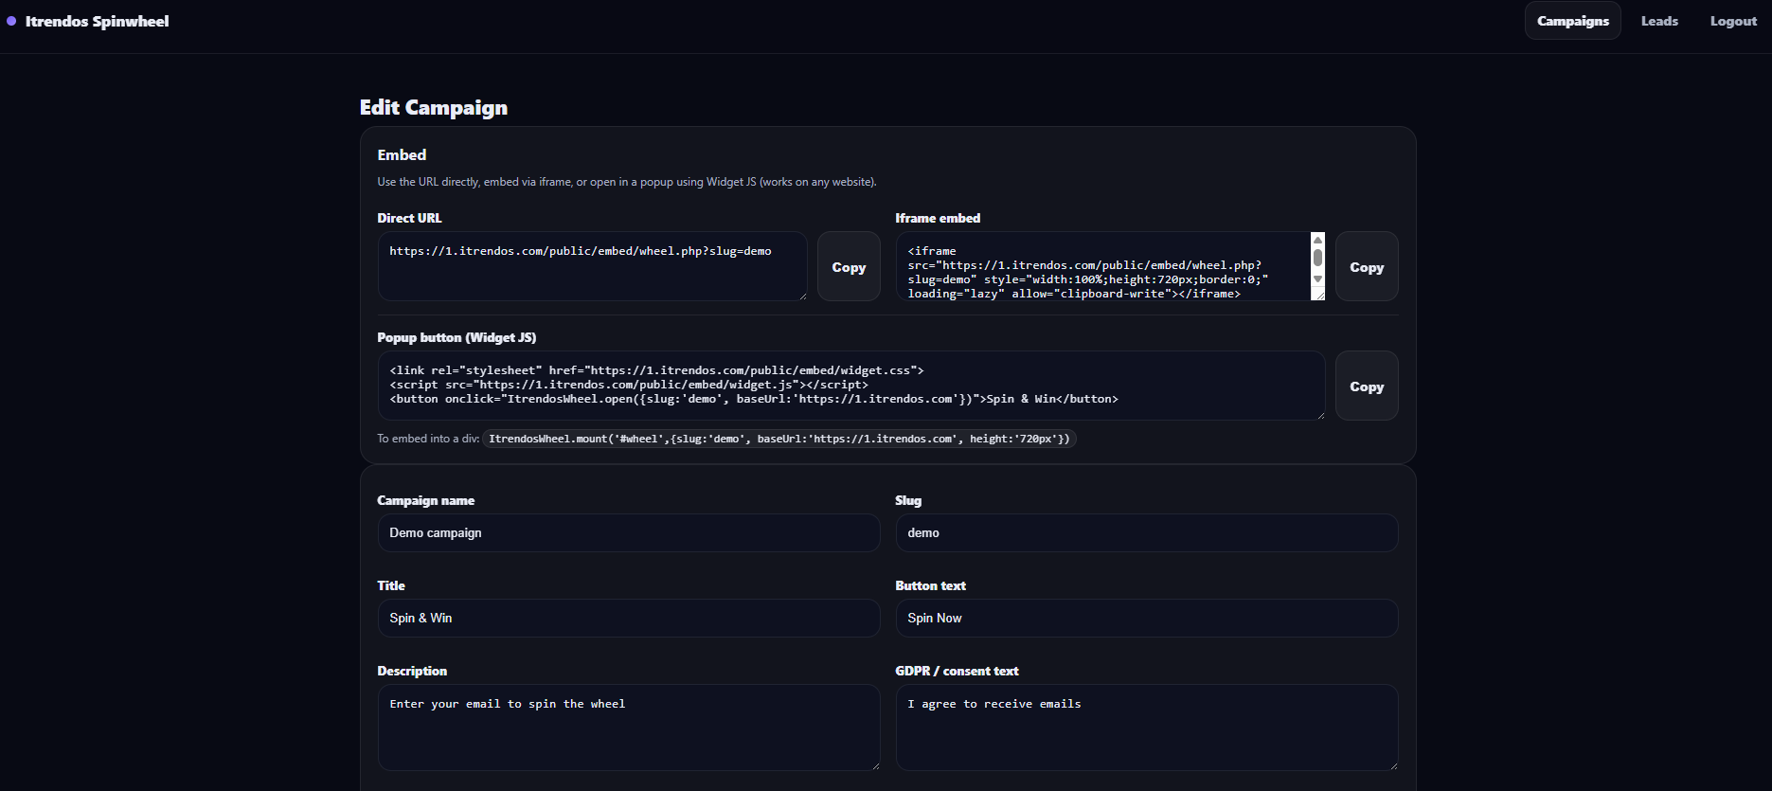Edit the Button text field
Screen dimensions: 1772x791
(x=1146, y=619)
